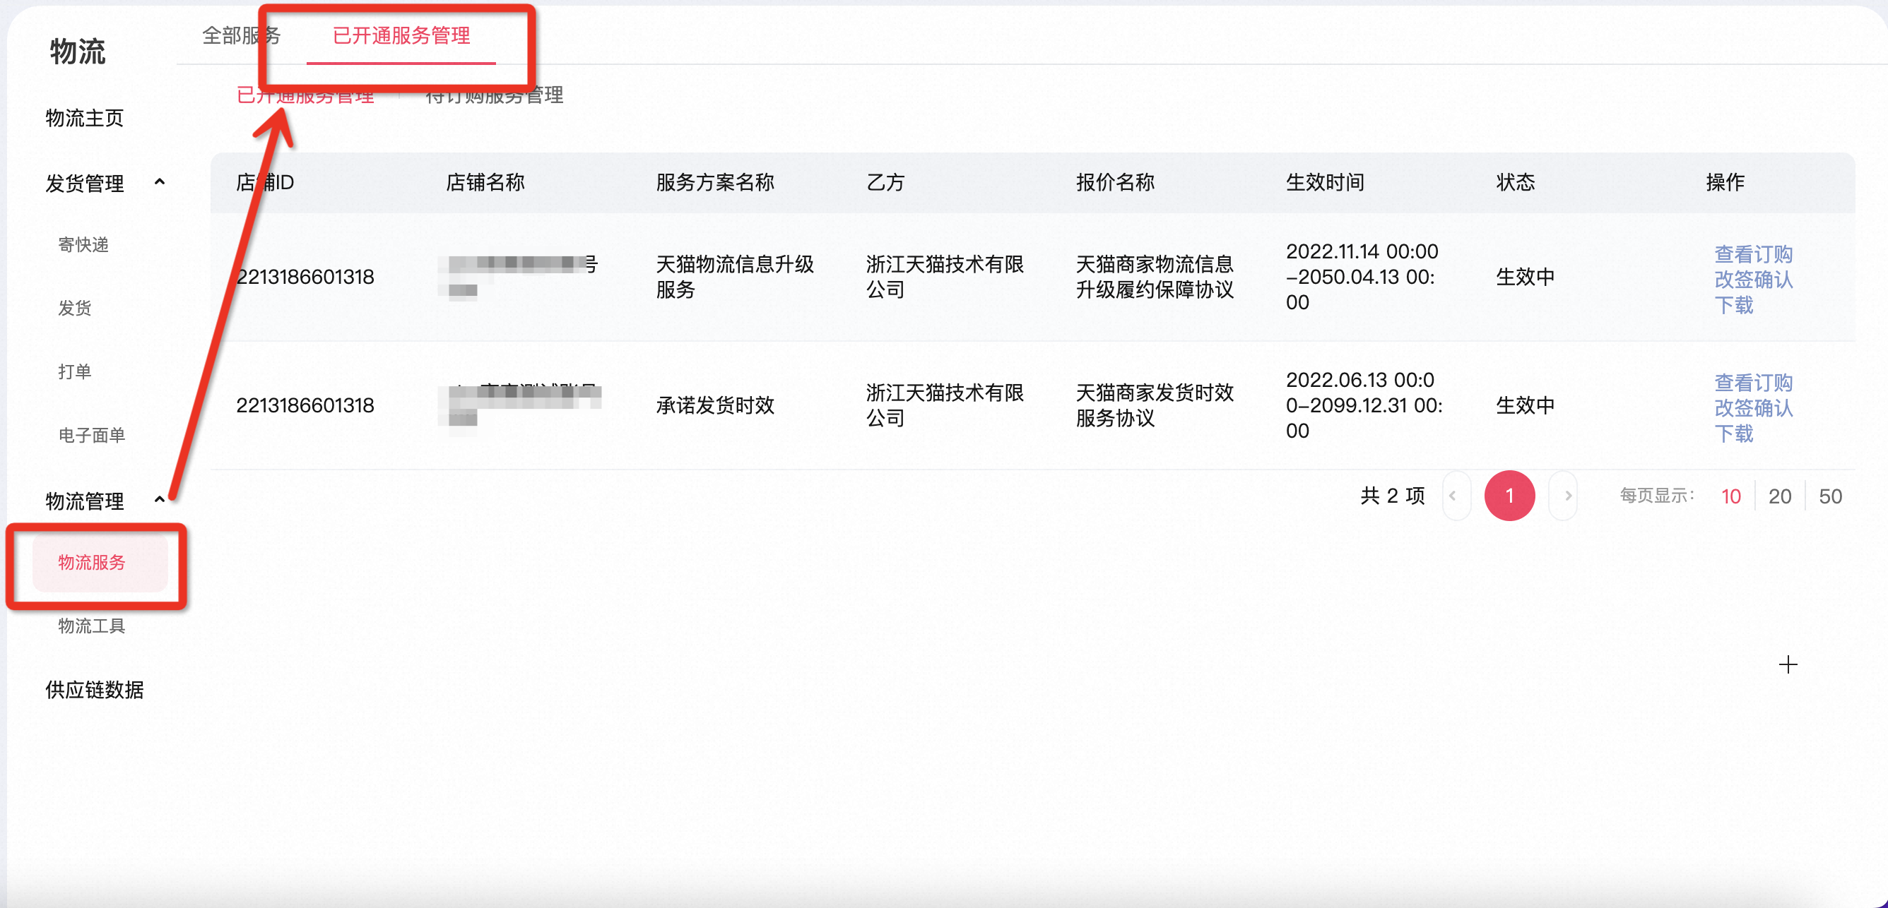This screenshot has width=1888, height=908.
Task: Select 天猫物流信息升级服务 cell text
Action: 735,277
